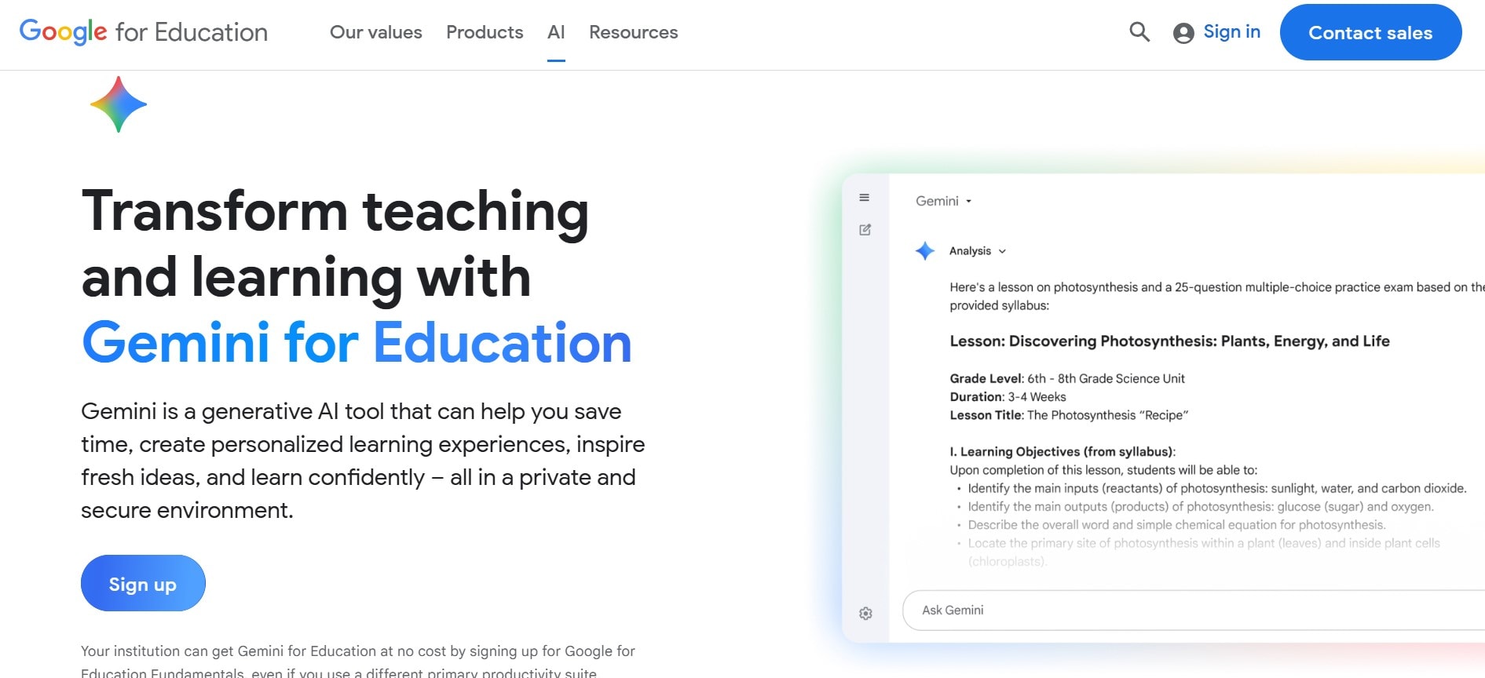This screenshot has width=1485, height=678.
Task: Click the lesson heading 'Discovering Photosynthesis'
Action: [1169, 341]
